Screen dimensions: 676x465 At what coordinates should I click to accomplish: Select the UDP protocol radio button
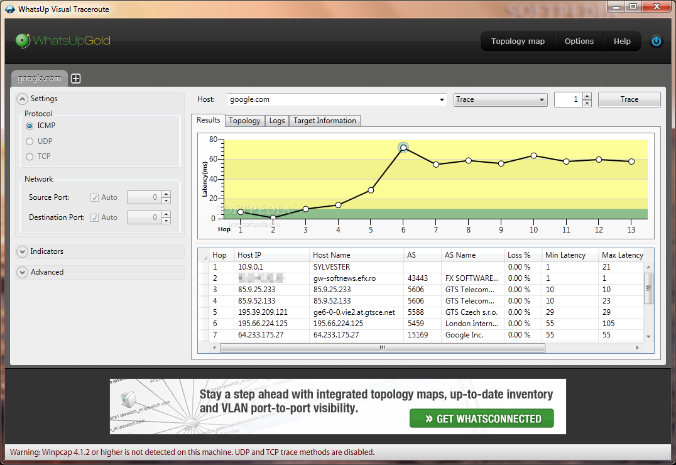(30, 141)
